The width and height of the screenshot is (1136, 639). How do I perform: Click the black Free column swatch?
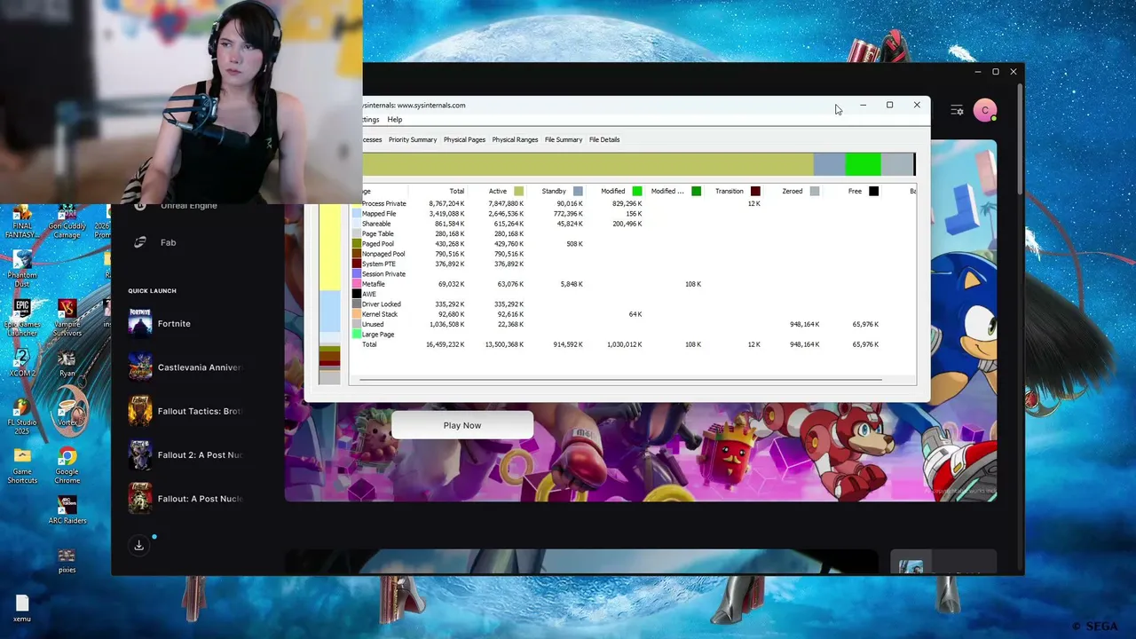[x=873, y=191]
